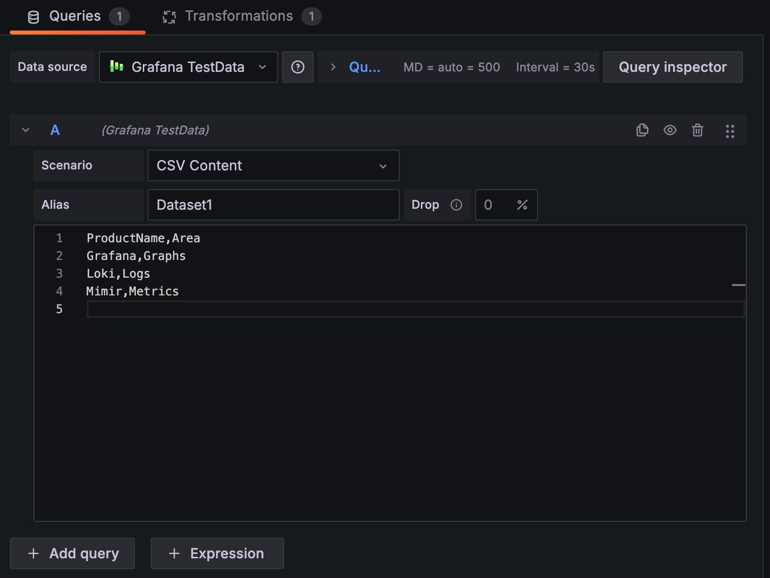770x578 pixels.
Task: Delete query A with the trash icon
Action: click(697, 130)
